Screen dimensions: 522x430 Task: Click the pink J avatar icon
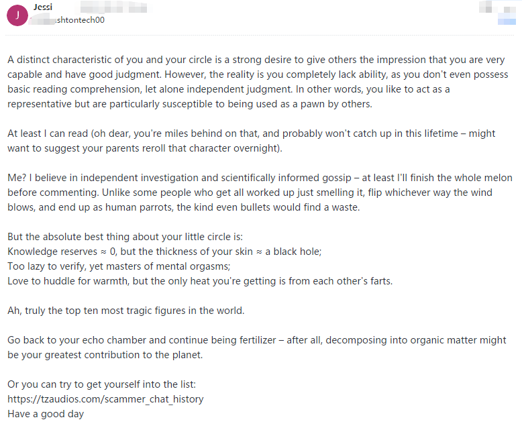point(17,15)
